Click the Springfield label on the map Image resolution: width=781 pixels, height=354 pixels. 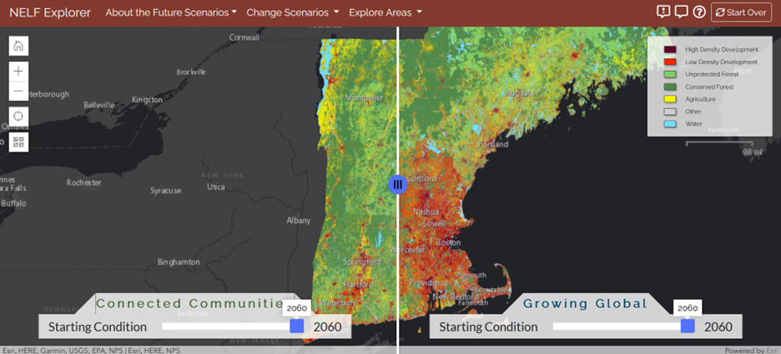[x=362, y=262]
